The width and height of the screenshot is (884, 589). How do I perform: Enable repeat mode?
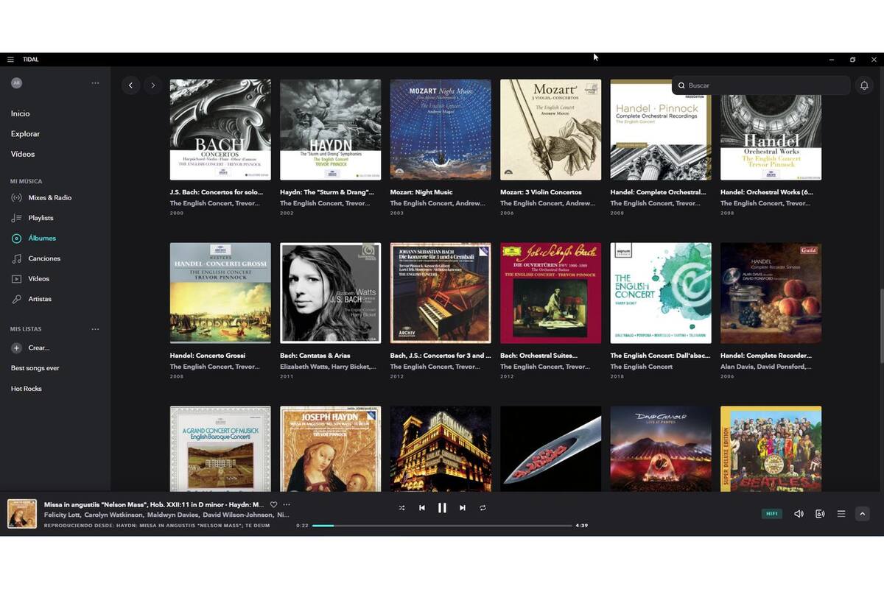[483, 507]
